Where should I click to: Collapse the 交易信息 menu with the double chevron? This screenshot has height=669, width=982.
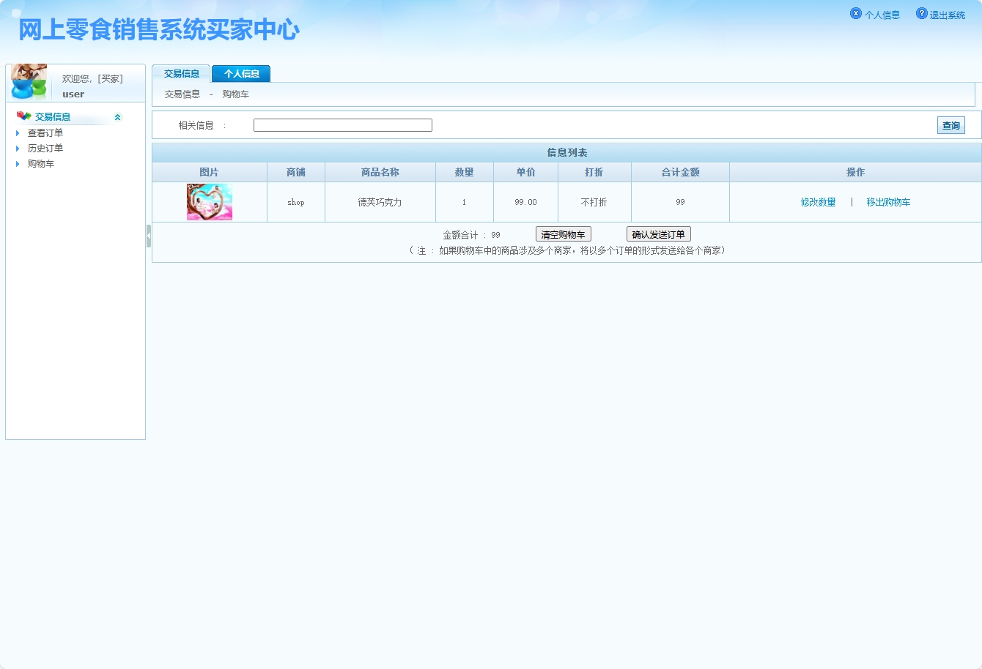tap(117, 116)
